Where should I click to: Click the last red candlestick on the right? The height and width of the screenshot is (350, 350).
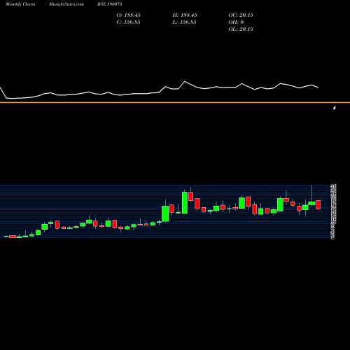point(318,204)
